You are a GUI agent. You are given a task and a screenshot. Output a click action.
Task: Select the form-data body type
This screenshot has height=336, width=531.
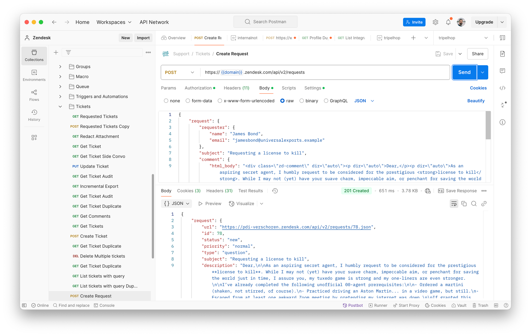(x=188, y=101)
